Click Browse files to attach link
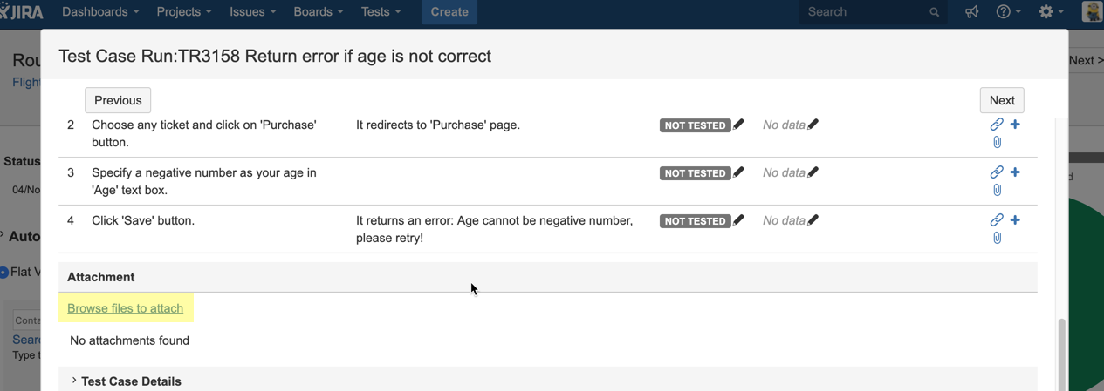 (x=125, y=308)
